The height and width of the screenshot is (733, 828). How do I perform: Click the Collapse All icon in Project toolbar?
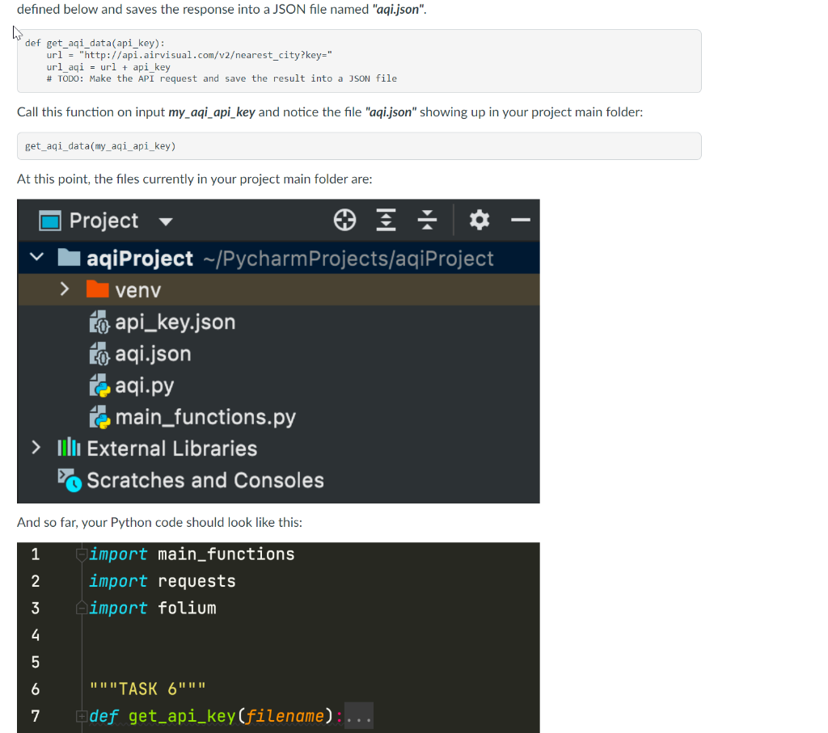(x=427, y=219)
